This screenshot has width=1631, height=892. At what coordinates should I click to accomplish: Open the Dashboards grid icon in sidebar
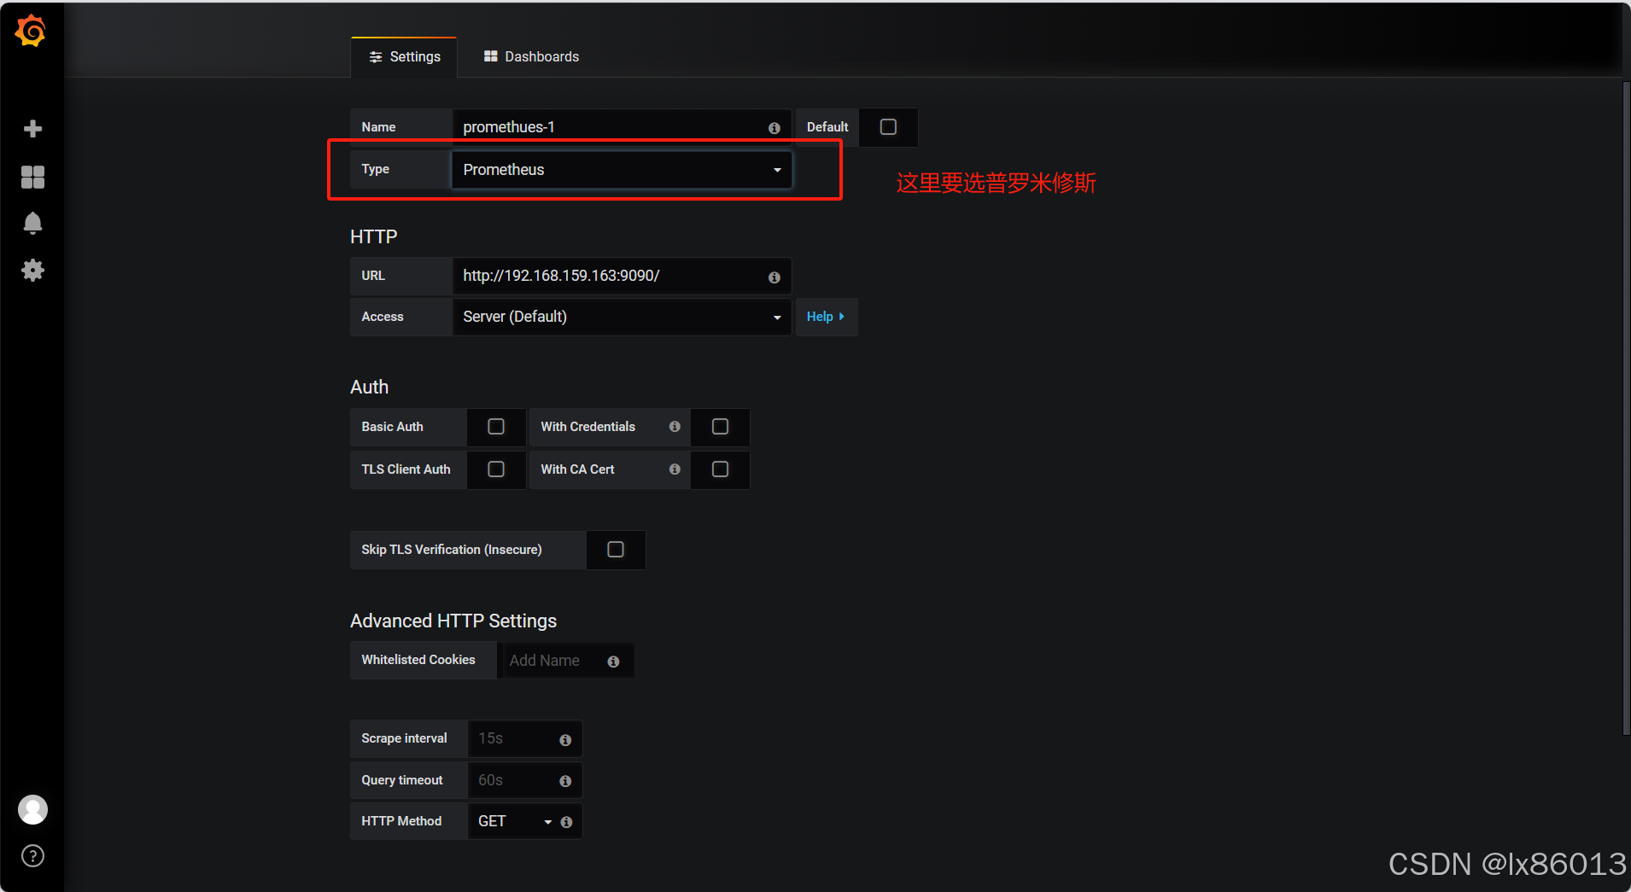(32, 177)
